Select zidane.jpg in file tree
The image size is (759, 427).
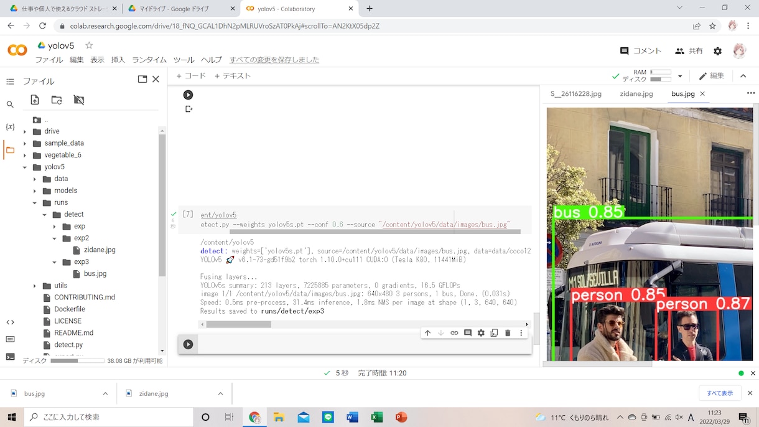(x=100, y=250)
